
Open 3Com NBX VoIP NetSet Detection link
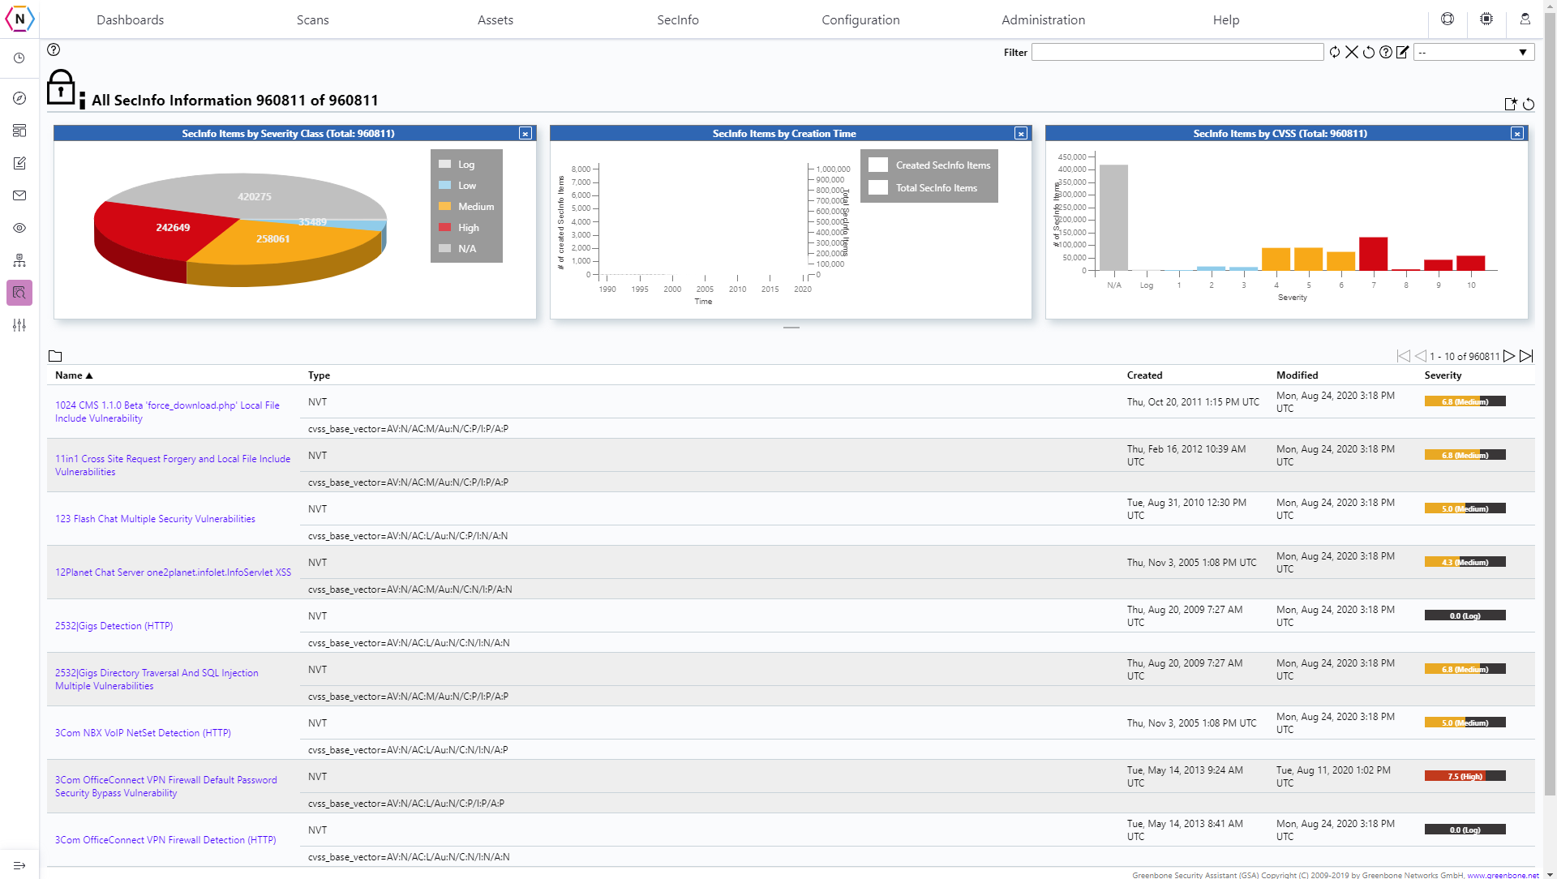click(x=143, y=733)
